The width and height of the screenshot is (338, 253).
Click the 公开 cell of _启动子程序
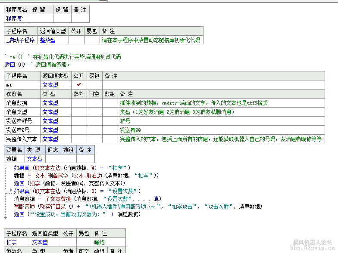click(76, 40)
